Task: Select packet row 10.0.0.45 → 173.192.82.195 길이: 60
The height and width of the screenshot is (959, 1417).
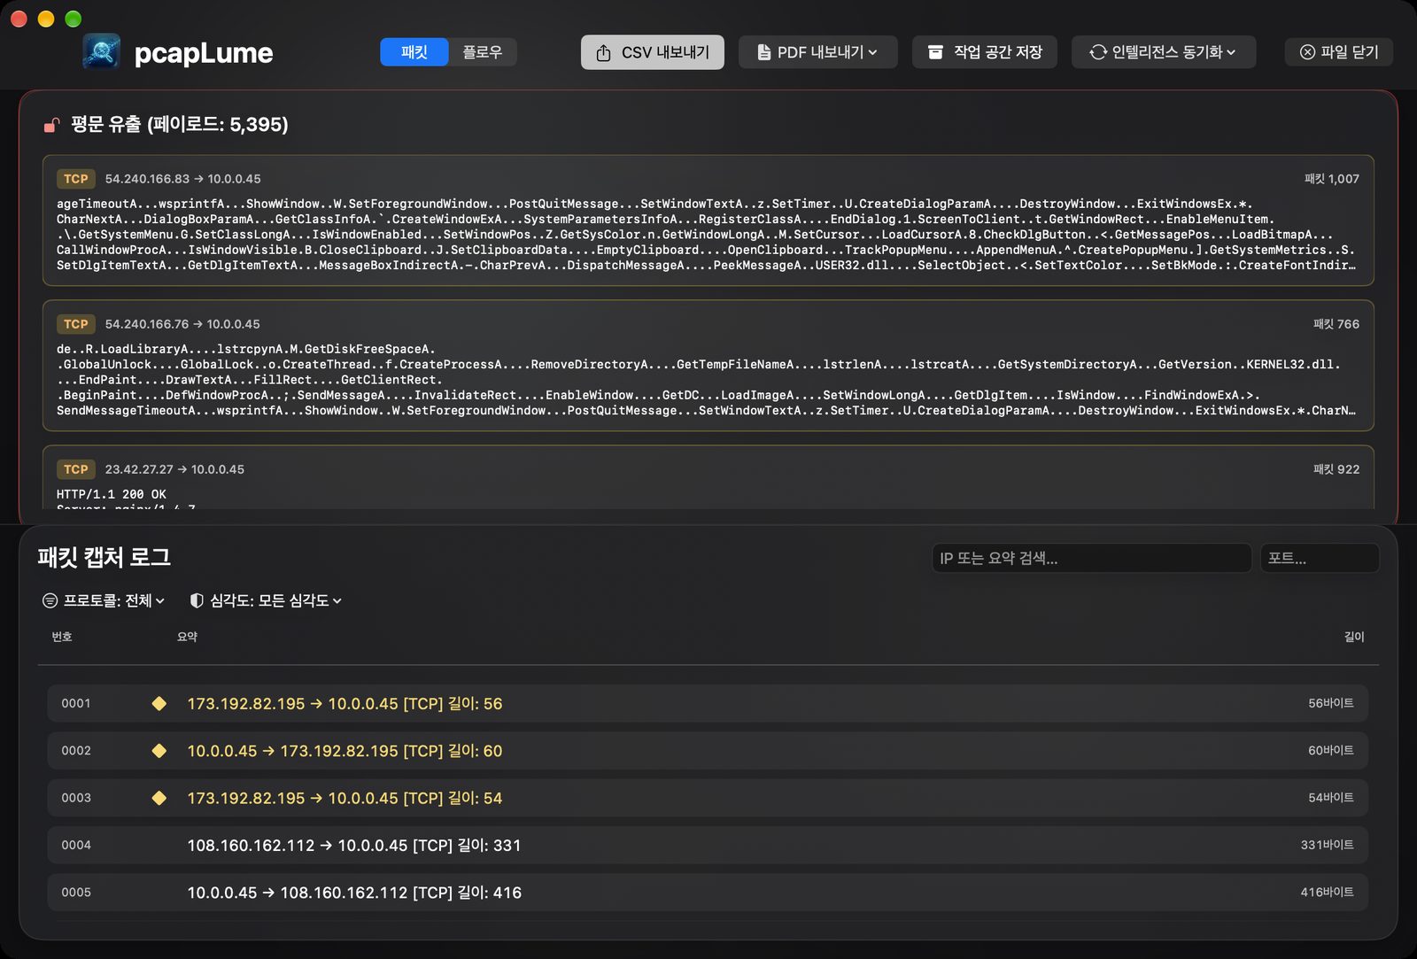Action: pyautogui.click(x=708, y=751)
